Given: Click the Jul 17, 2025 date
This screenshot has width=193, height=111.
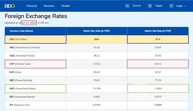Looking at the screenshot, I should click(x=29, y=22).
